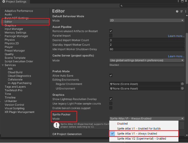
Task: Toggle Show Lightmap Resolution Overlay
Action: pyautogui.click(x=111, y=99)
